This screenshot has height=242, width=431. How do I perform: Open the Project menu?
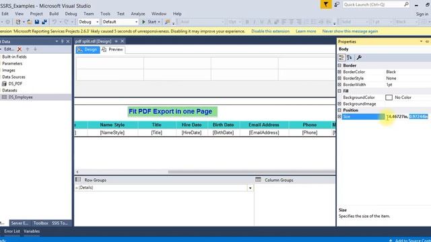point(36,13)
